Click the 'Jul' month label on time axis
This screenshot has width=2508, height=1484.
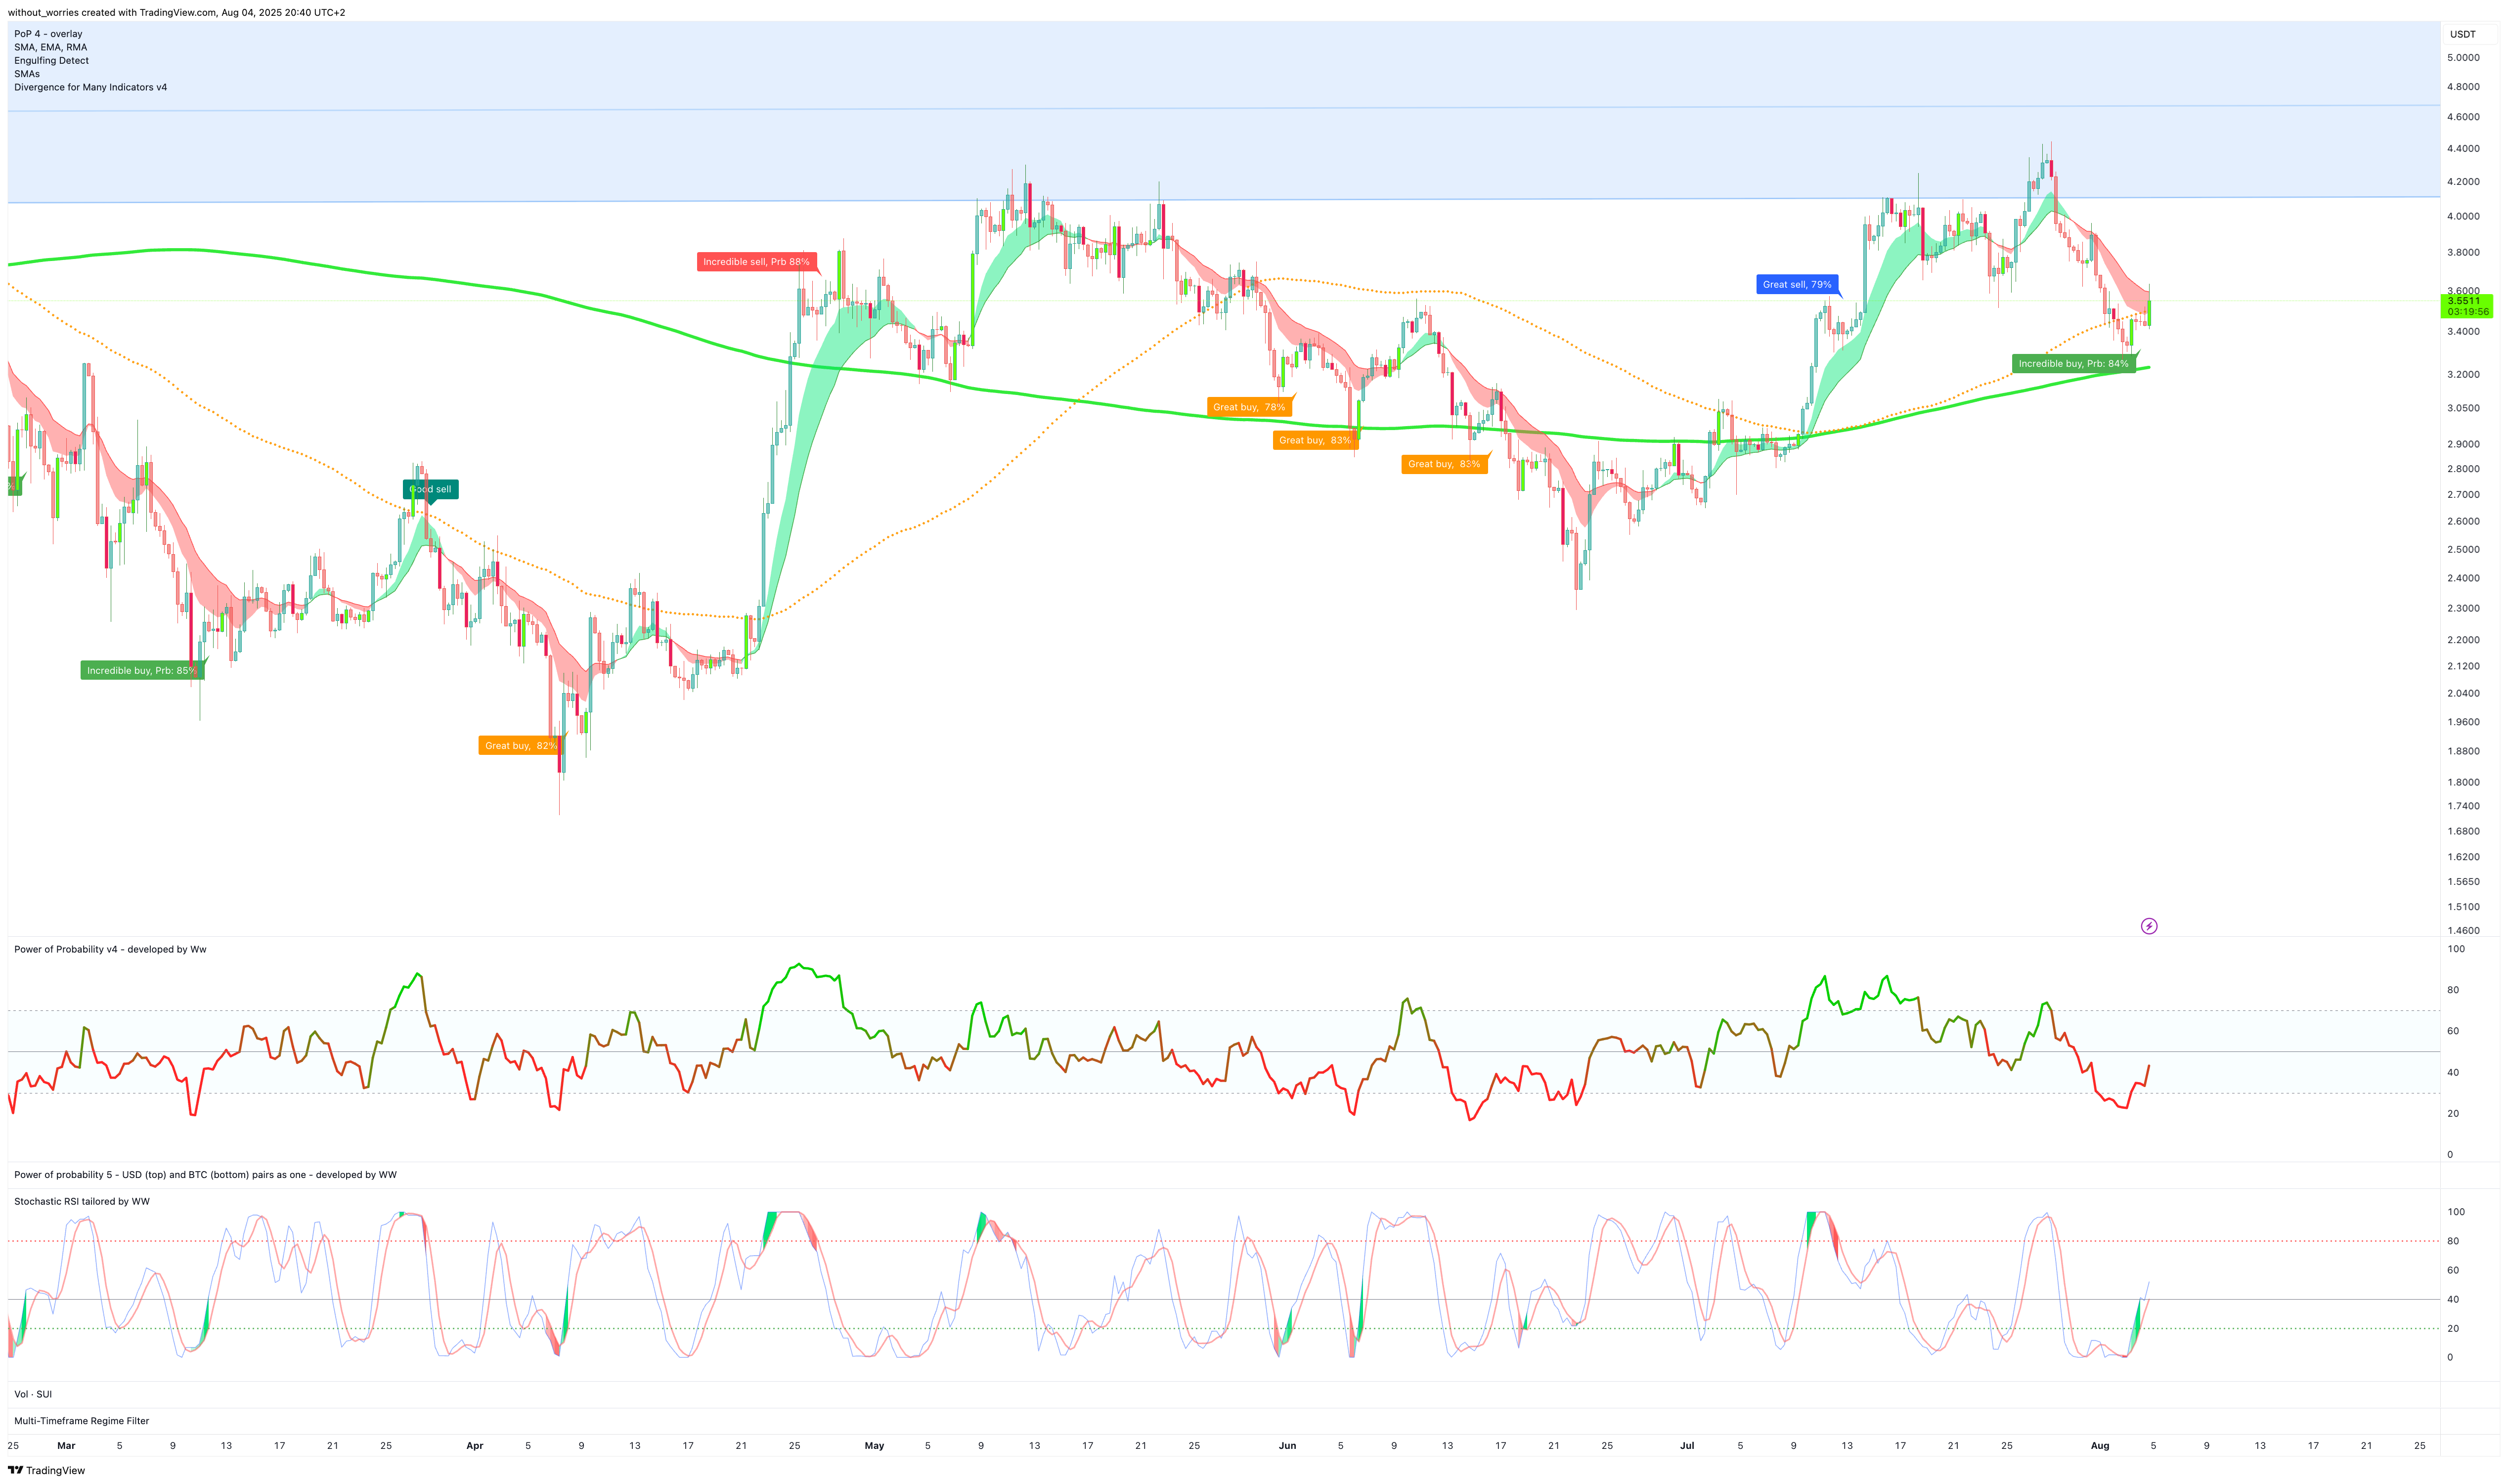click(1687, 1445)
